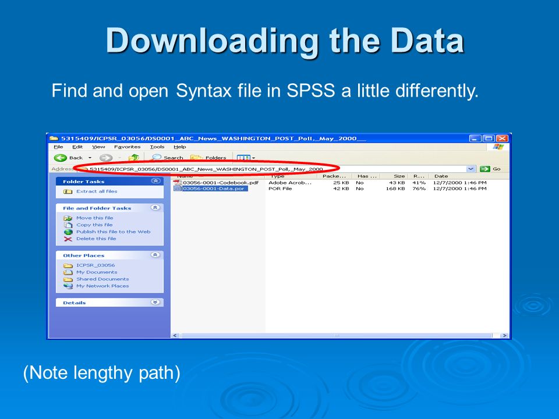Click the 168 KB size value
The width and height of the screenshot is (559, 419).
[x=395, y=189]
